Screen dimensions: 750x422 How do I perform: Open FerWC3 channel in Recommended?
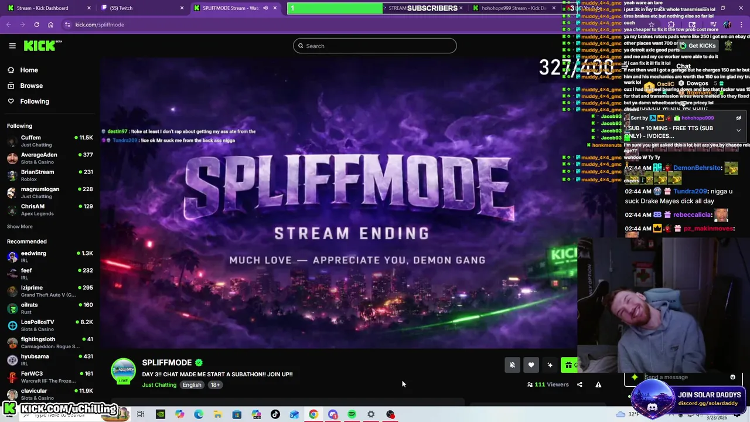pyautogui.click(x=50, y=377)
